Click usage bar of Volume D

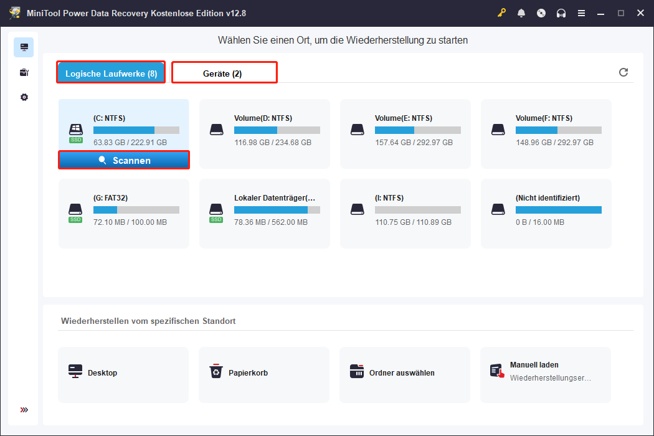[277, 130]
